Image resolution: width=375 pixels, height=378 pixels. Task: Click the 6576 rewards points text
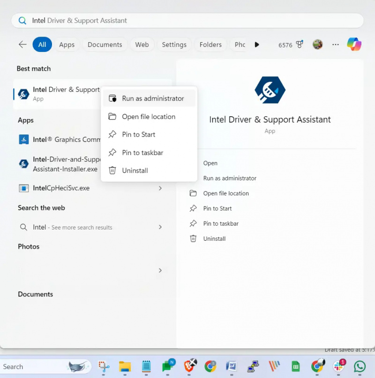point(285,45)
